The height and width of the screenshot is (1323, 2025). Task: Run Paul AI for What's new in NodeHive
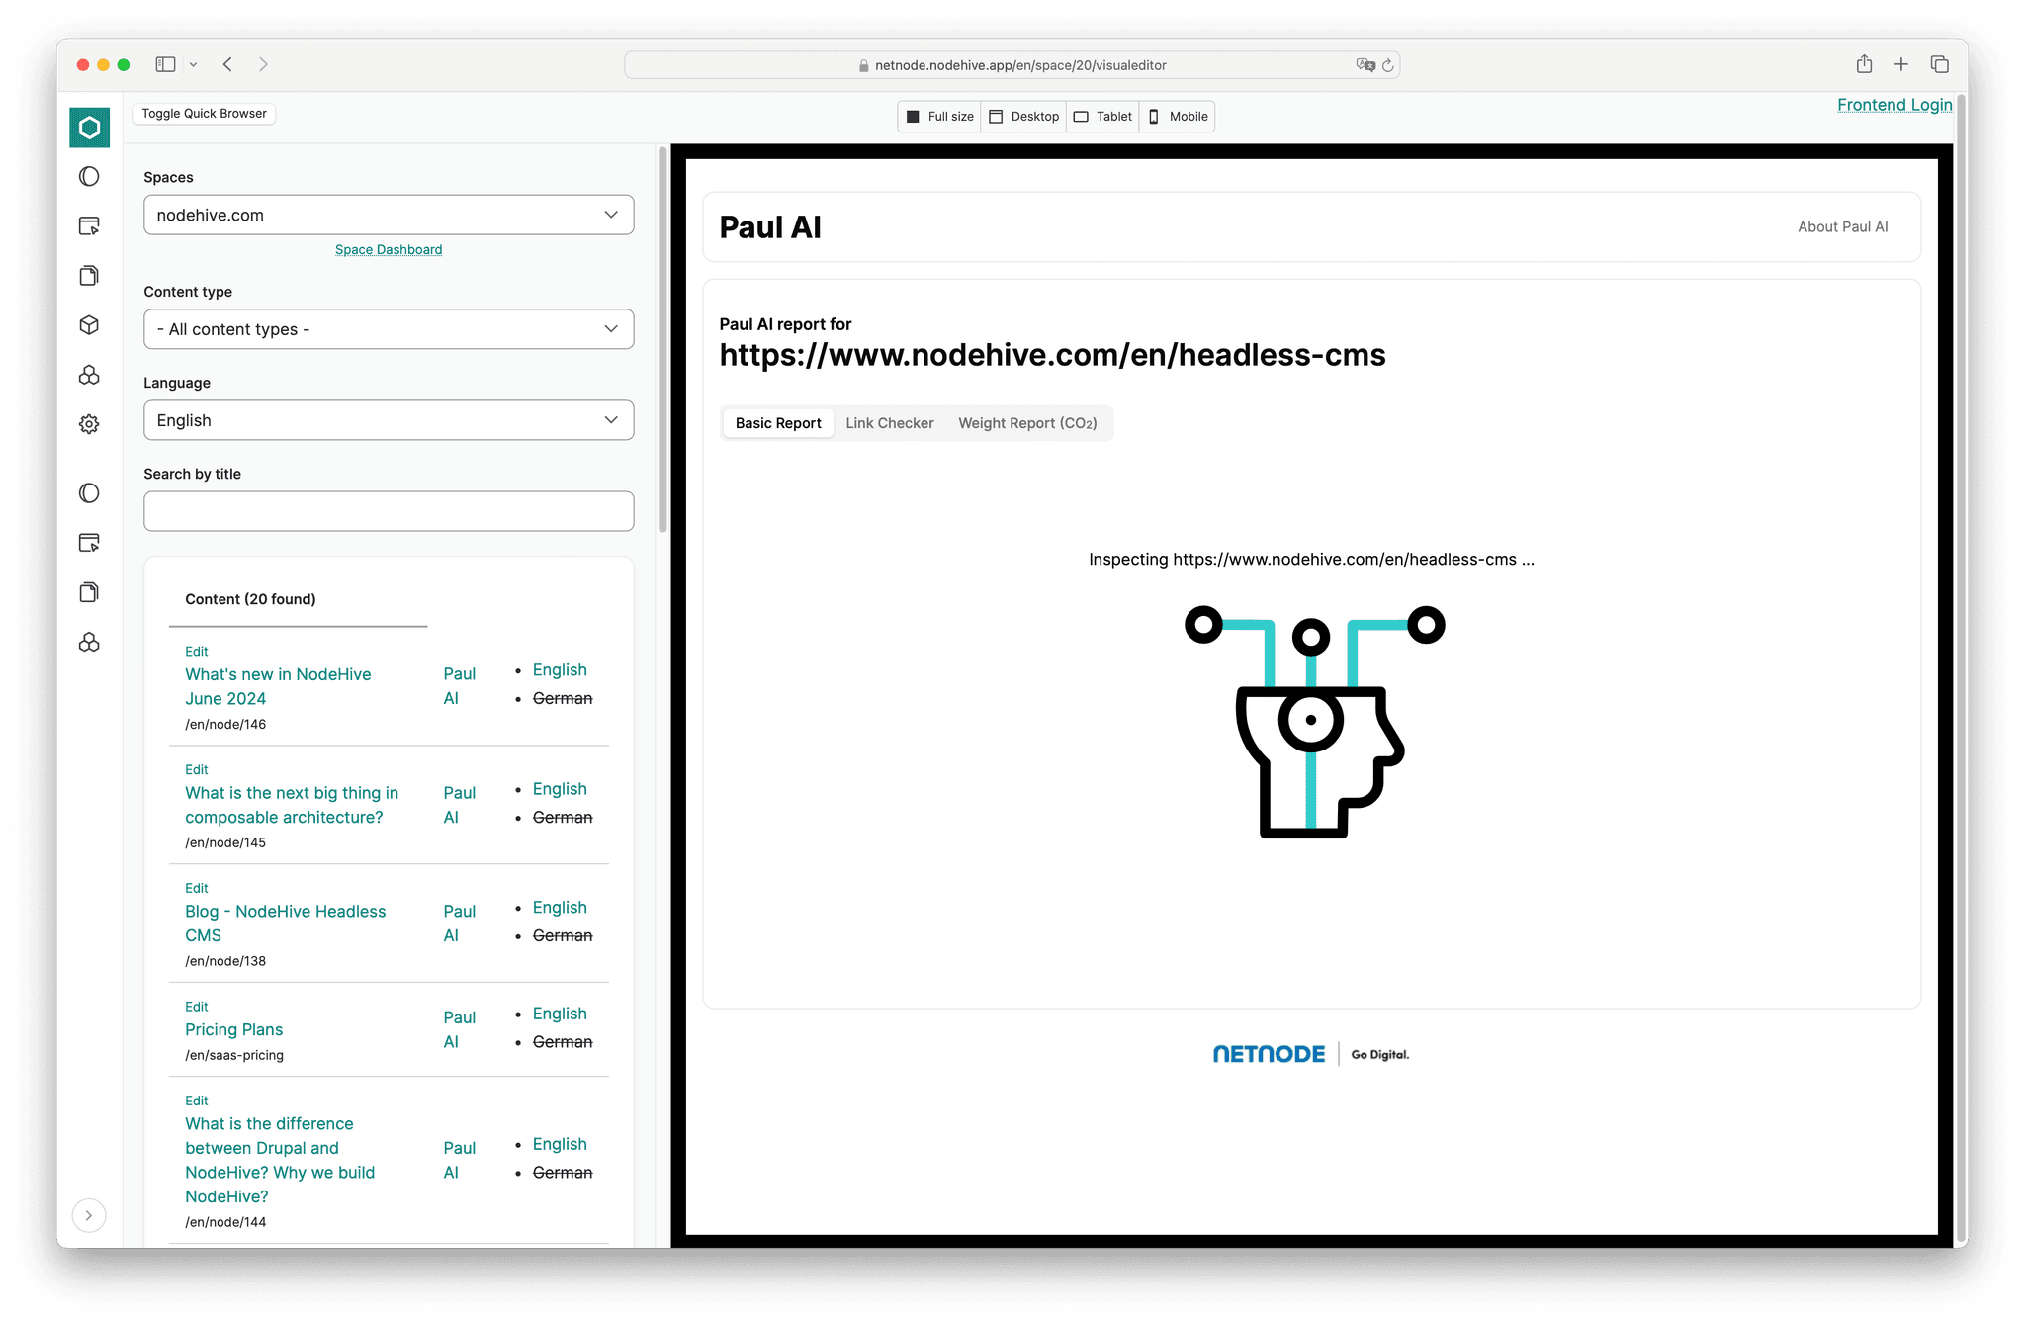(x=459, y=686)
